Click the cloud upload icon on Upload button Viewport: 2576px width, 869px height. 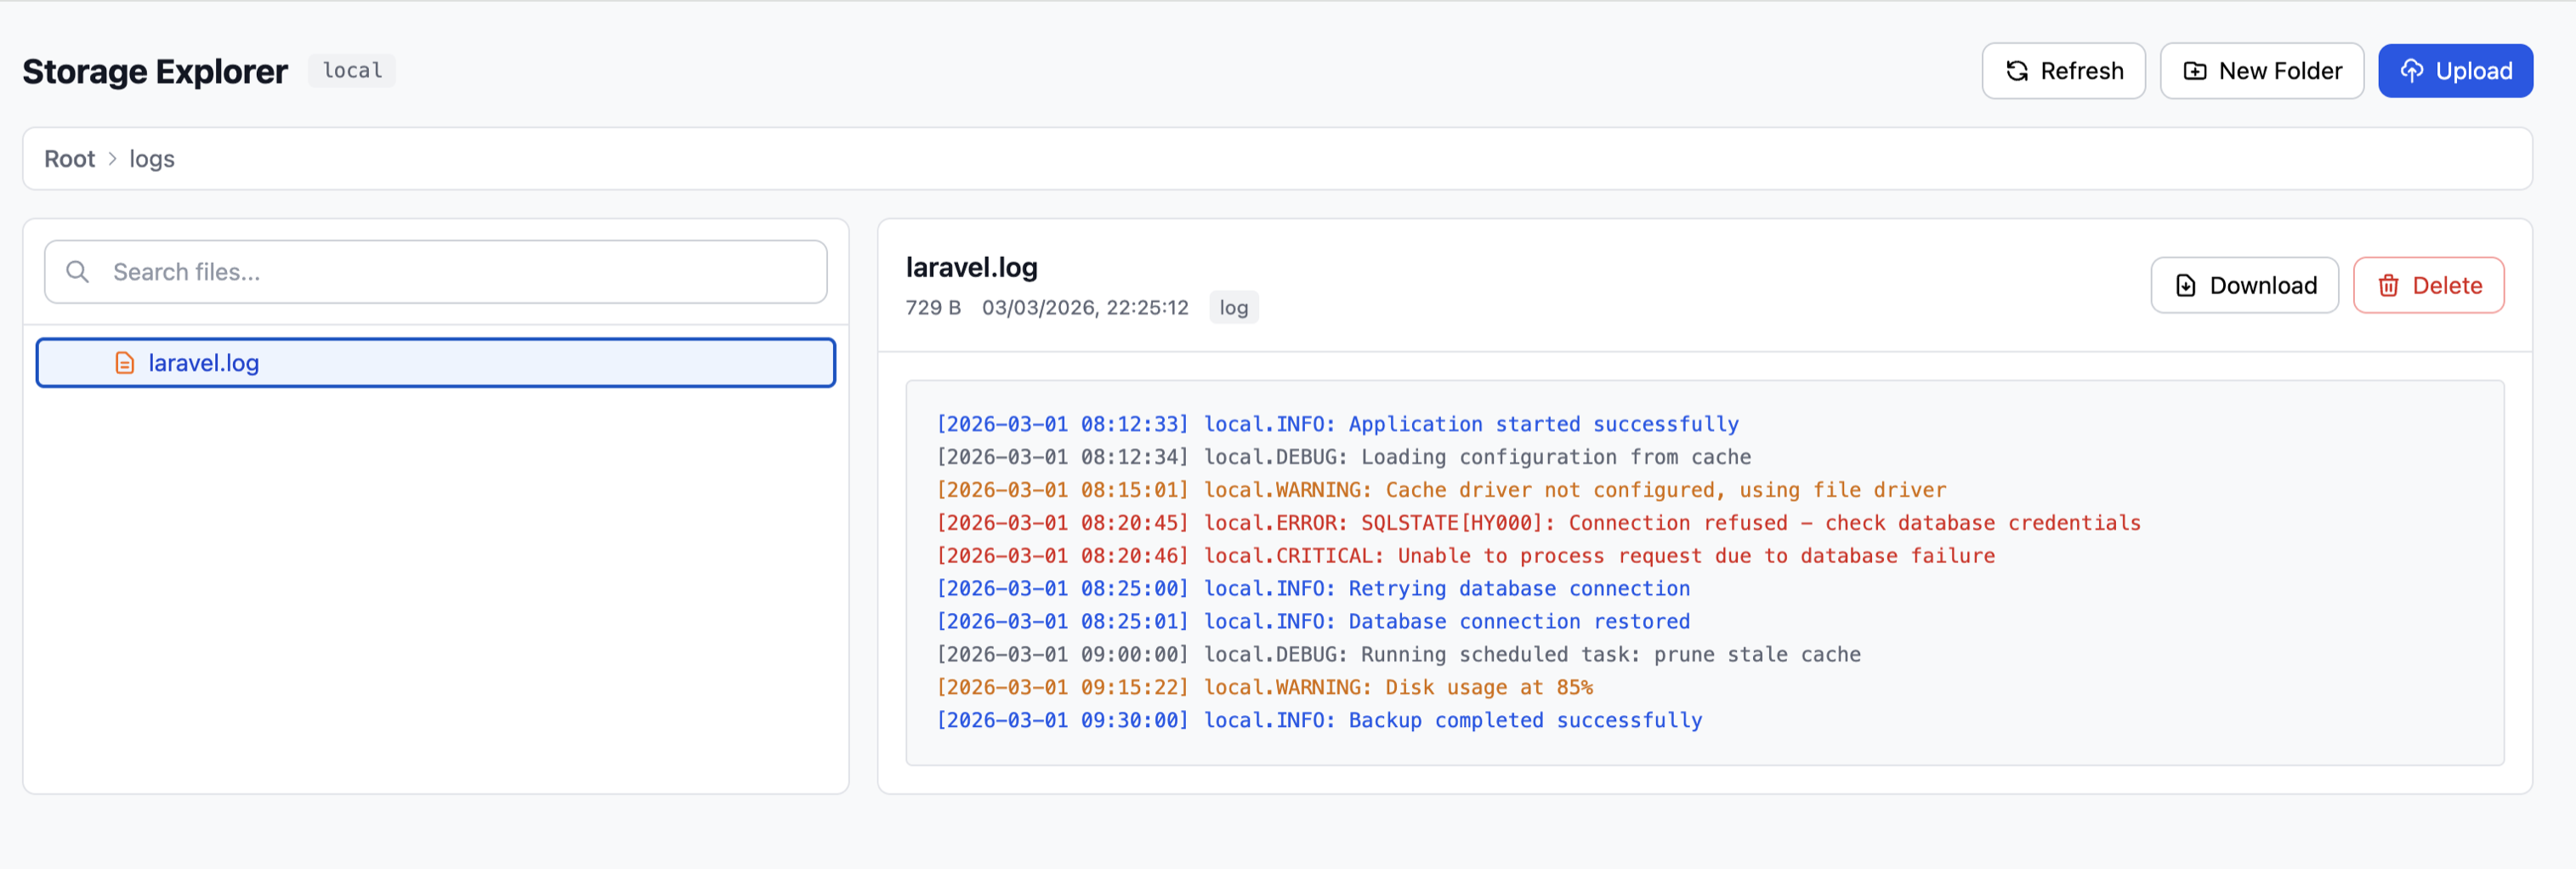(x=2413, y=70)
